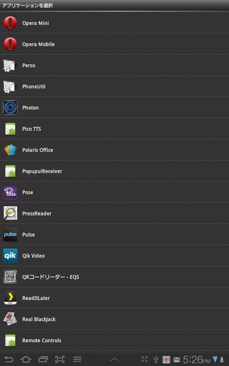Screen dimensions: 229x366
Task: Choose the PopupuiReceiver label
Action: tap(42, 171)
